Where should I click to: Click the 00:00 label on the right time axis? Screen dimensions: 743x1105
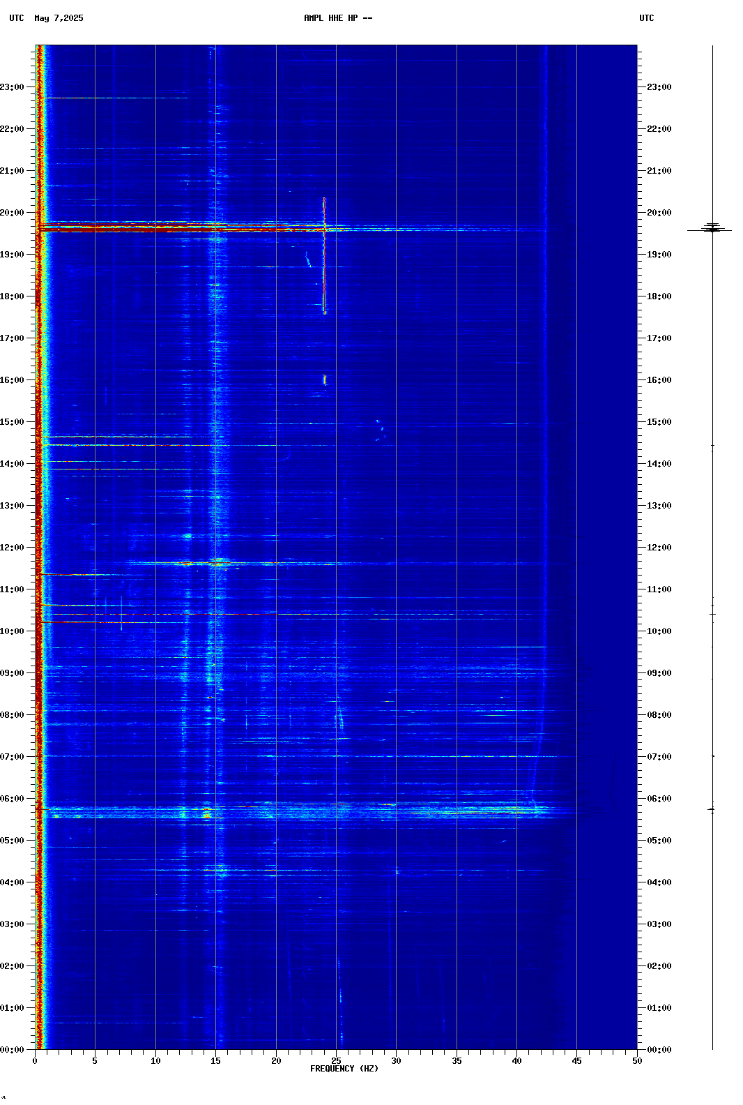pos(659,1050)
